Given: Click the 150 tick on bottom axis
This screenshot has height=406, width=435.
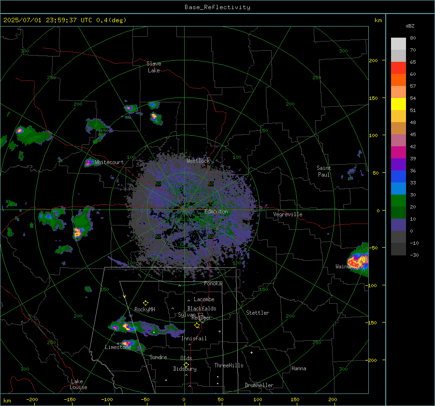Looking at the screenshot, I should [x=295, y=399].
